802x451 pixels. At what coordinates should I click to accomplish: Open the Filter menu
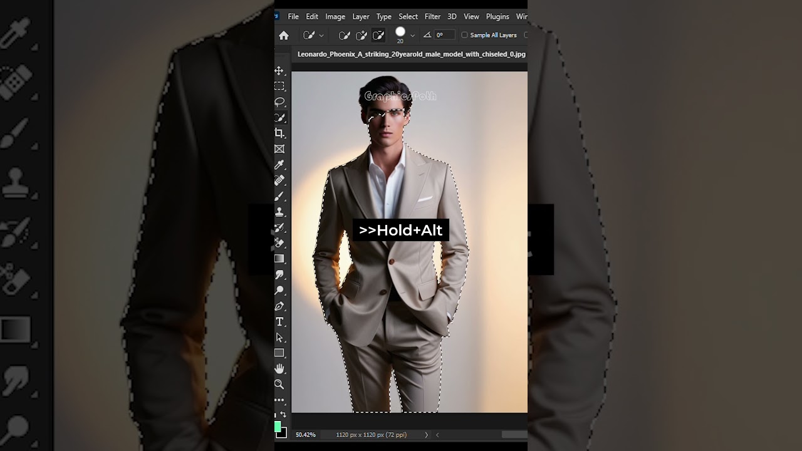click(432, 17)
